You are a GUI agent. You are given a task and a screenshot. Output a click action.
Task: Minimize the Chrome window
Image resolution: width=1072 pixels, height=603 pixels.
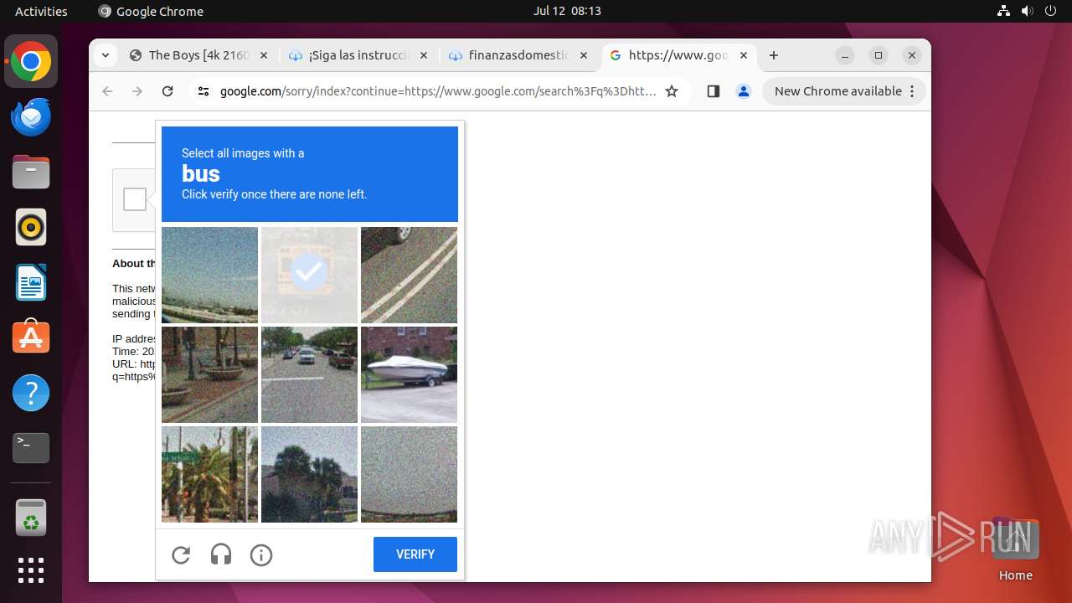pyautogui.click(x=846, y=55)
